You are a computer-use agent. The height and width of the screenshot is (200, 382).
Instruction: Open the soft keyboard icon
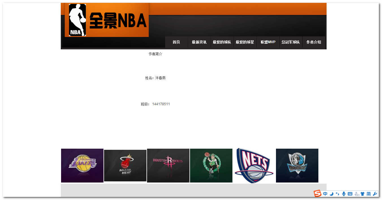coord(350,194)
